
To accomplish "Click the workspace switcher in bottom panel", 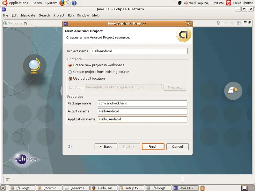I will point(247,188).
